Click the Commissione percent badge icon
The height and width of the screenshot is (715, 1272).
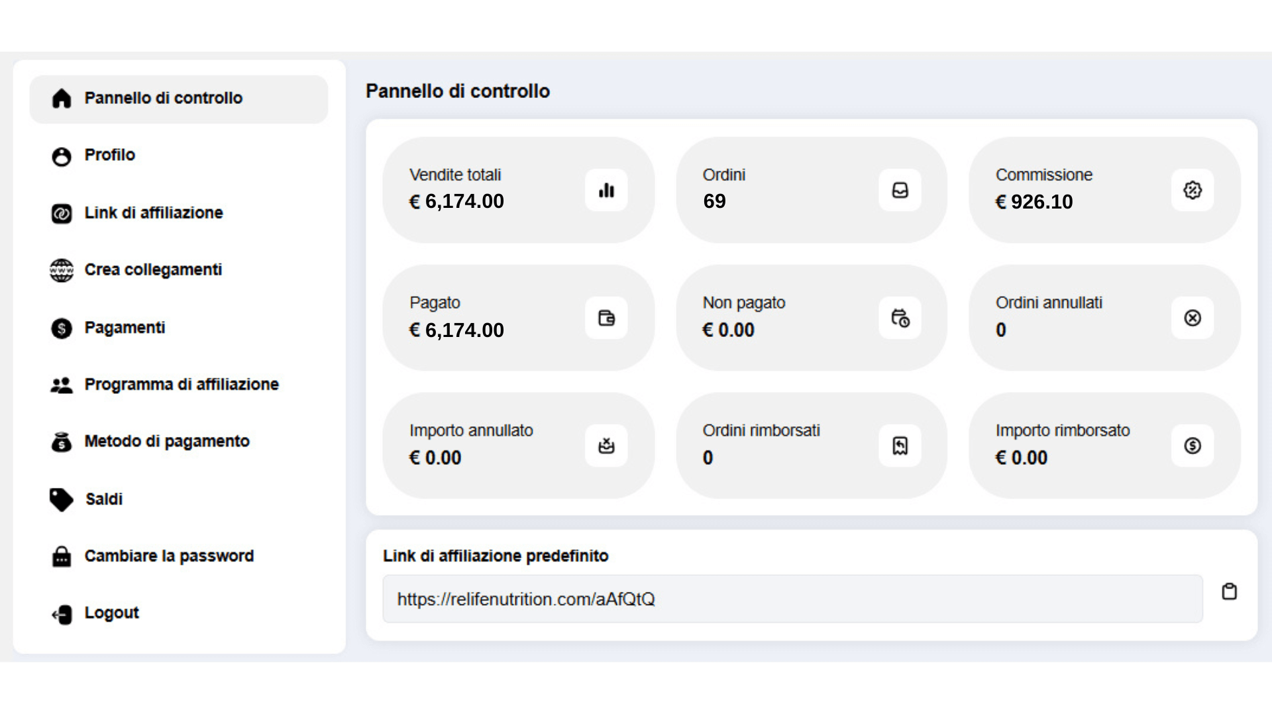coord(1192,191)
